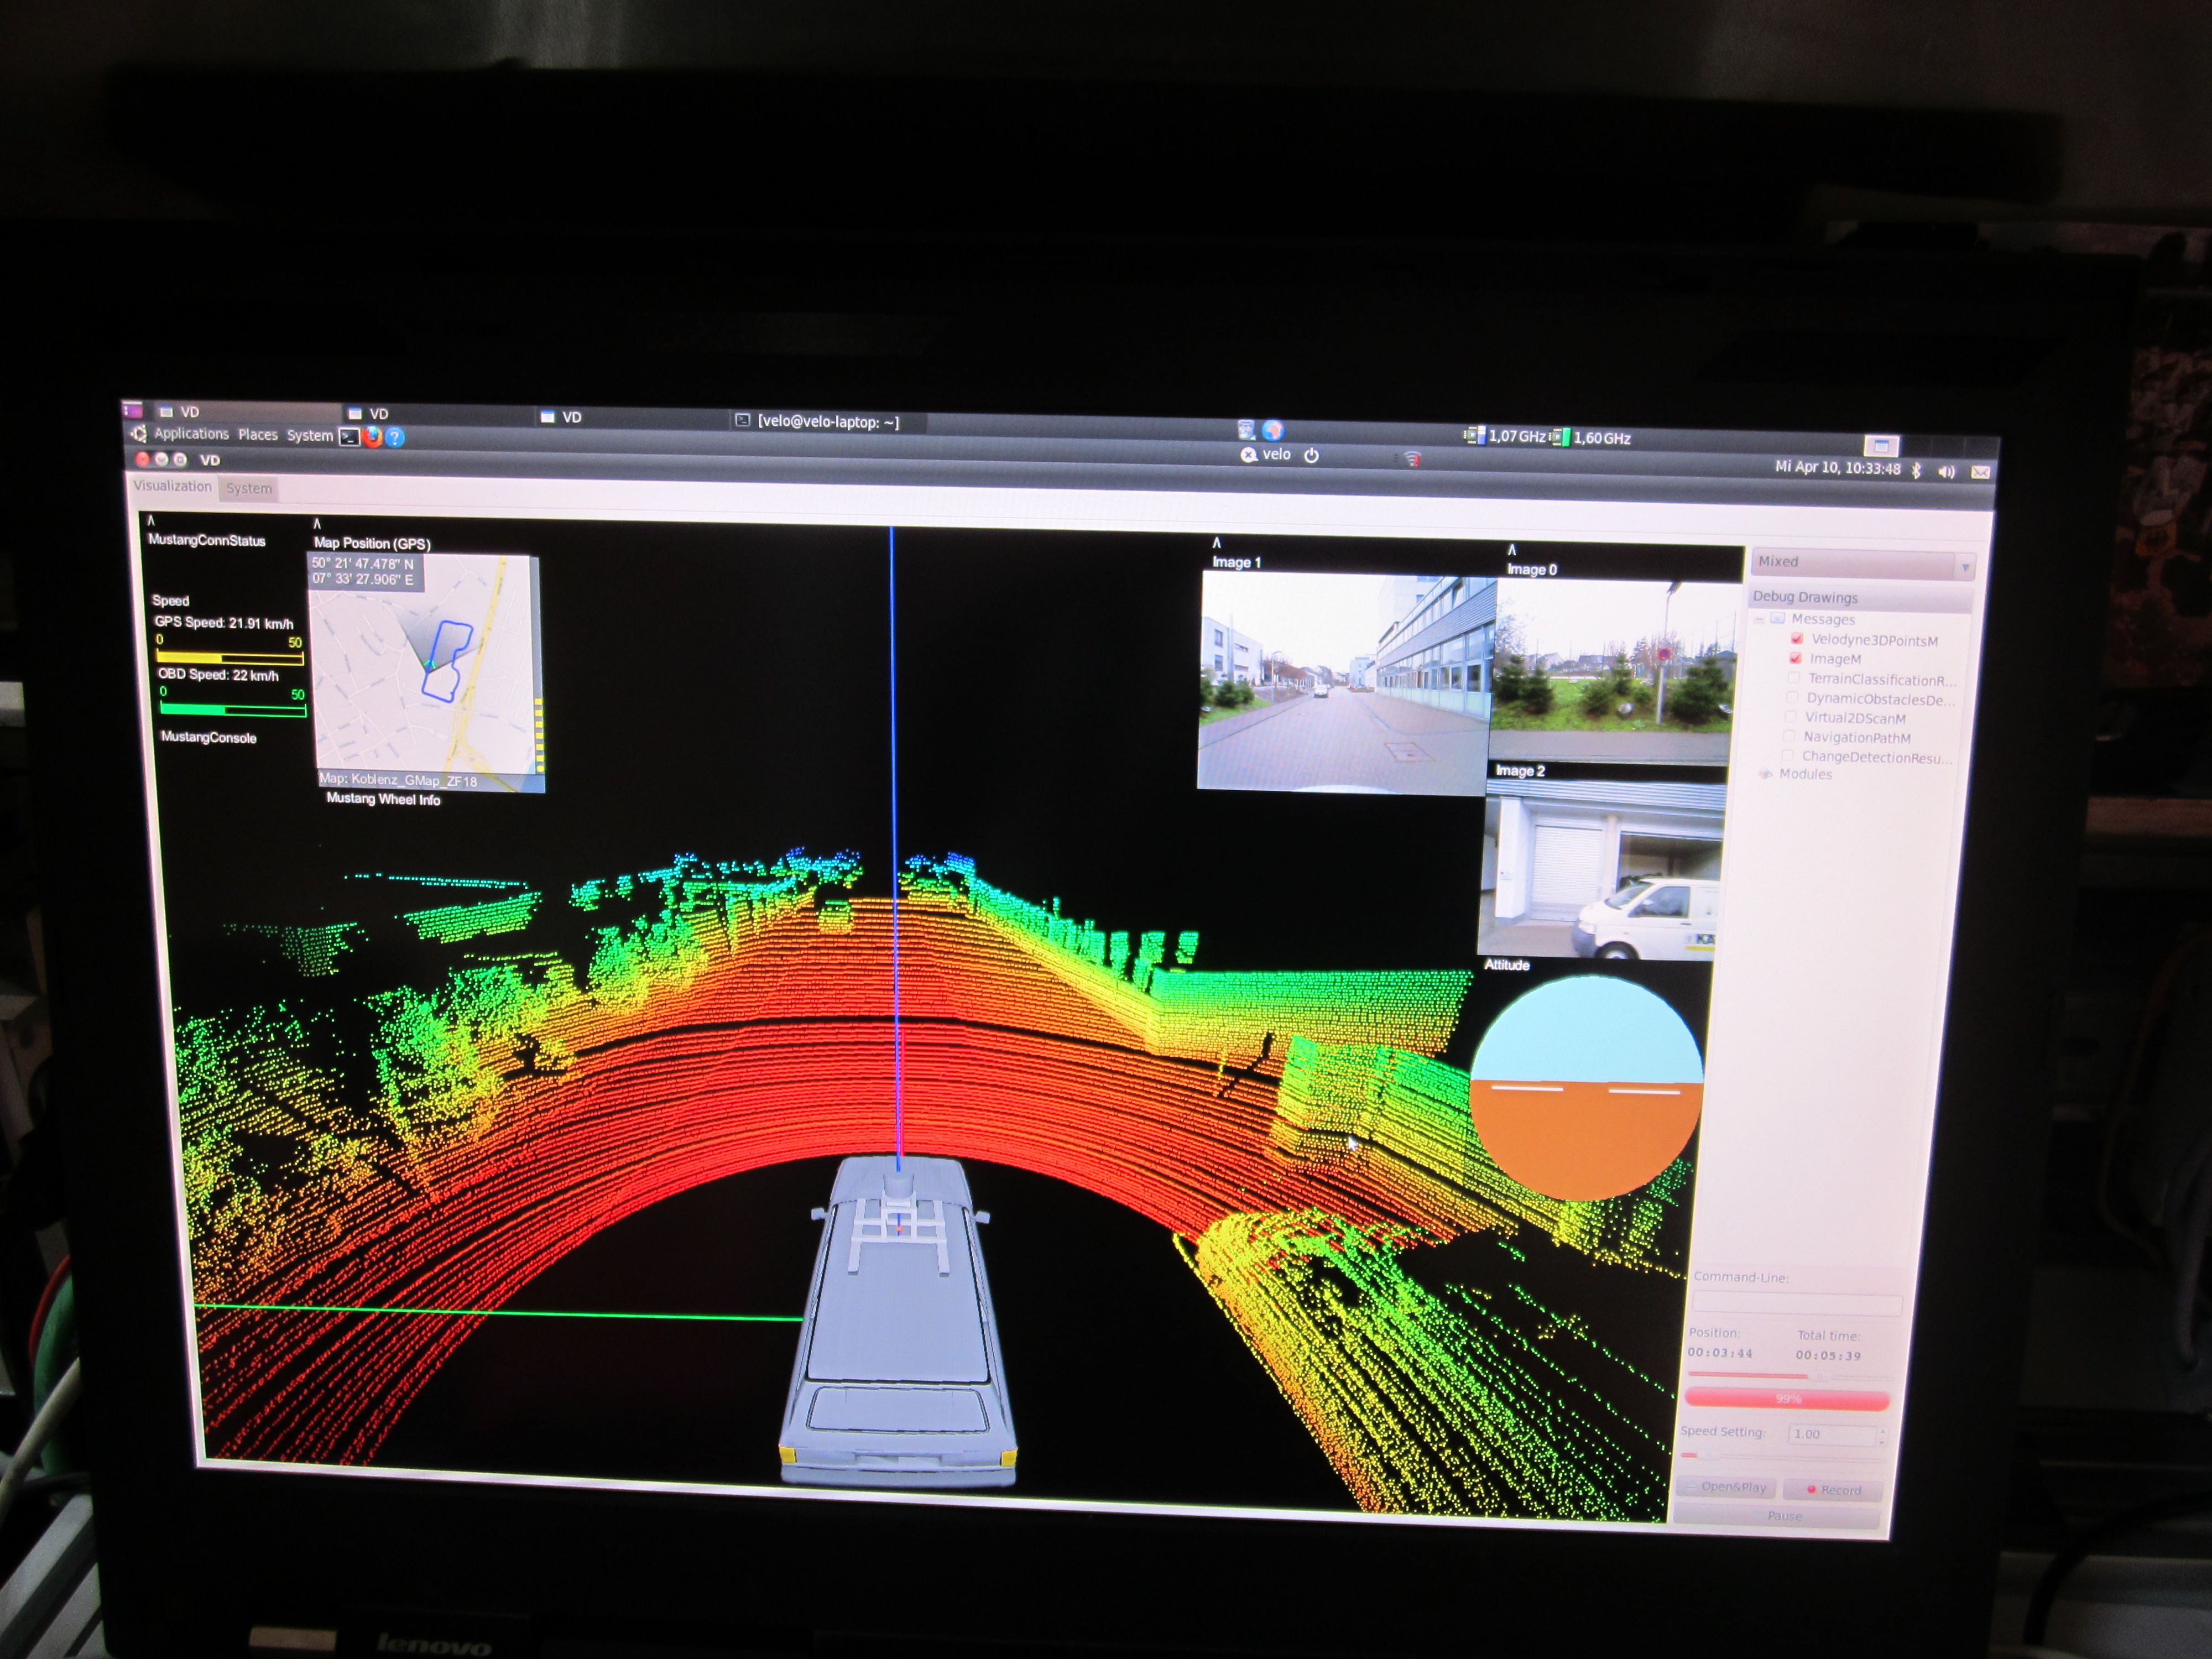Click the Messages envelope icon in tree
The height and width of the screenshot is (1659, 2212).
point(1777,619)
